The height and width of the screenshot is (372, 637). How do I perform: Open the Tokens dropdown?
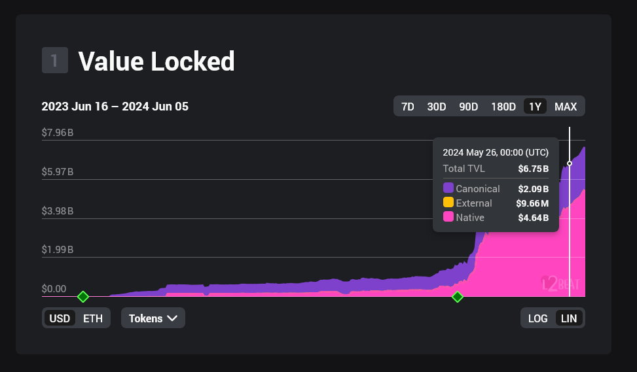153,318
